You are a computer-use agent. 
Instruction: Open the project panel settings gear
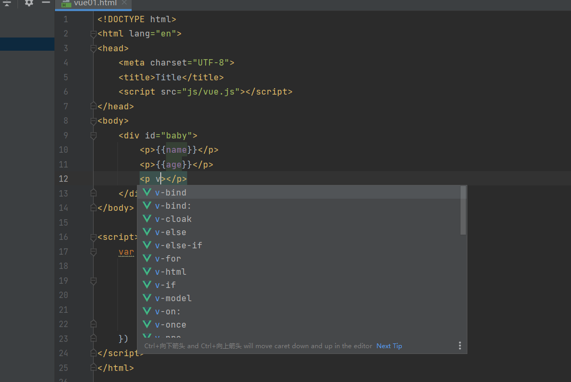pos(29,3)
